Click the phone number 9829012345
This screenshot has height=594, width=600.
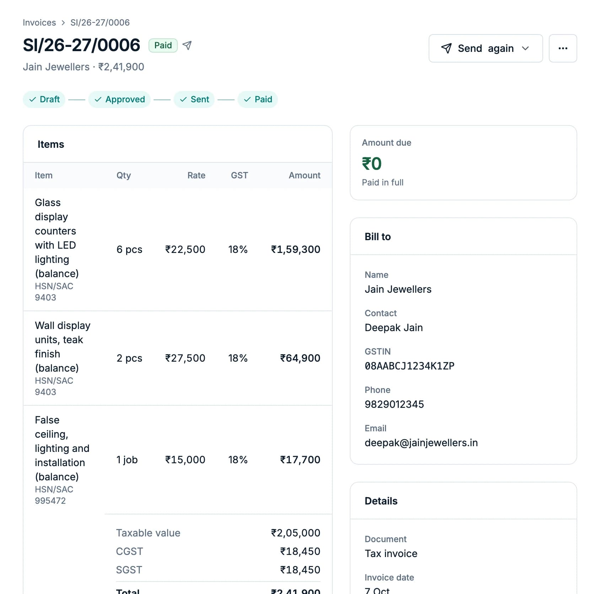[394, 404]
